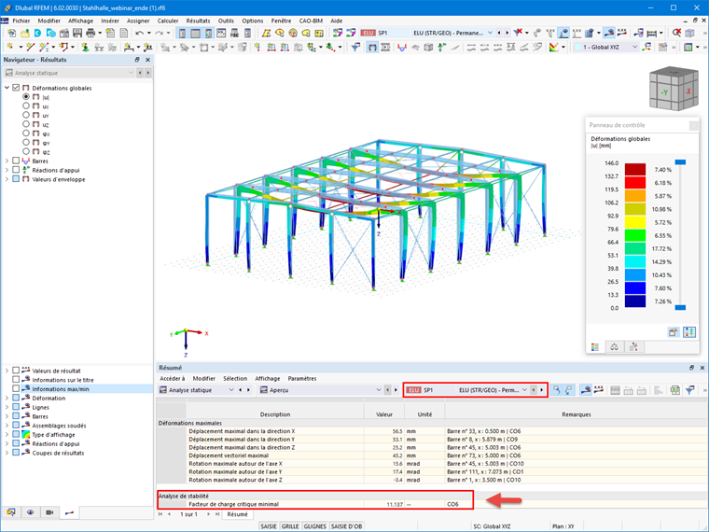Select the φX rotation radio button
Screen dimensions: 709x532
[26, 133]
